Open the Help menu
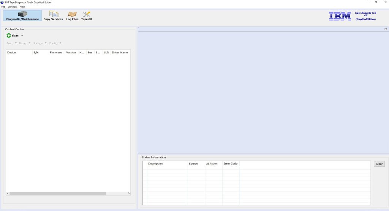Image resolution: width=389 pixels, height=211 pixels. pyautogui.click(x=22, y=7)
